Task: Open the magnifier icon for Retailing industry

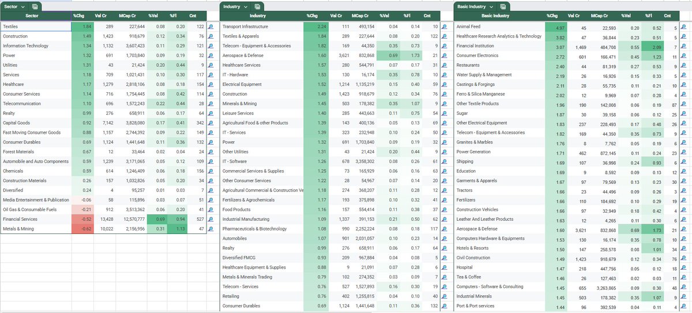Action: click(444, 296)
